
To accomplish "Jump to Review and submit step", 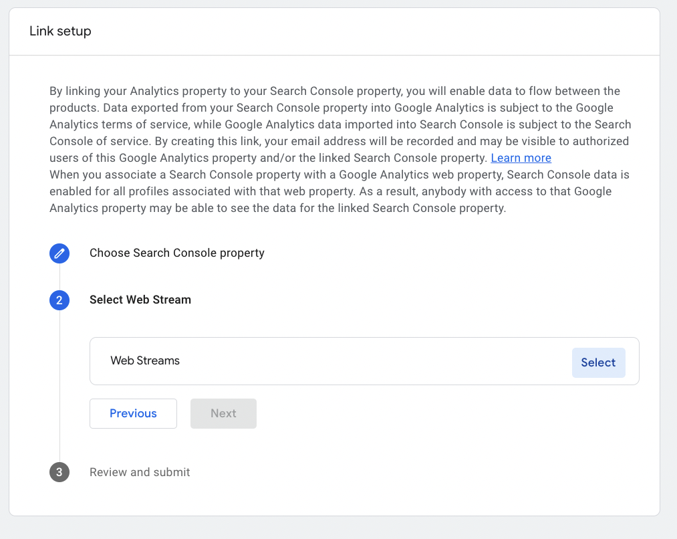I will pyautogui.click(x=140, y=473).
